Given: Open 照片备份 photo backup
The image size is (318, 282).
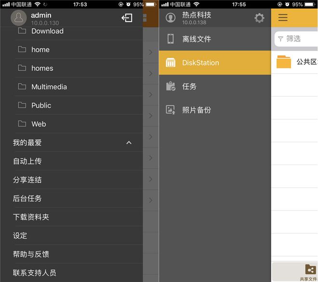Looking at the screenshot, I should click(215, 110).
